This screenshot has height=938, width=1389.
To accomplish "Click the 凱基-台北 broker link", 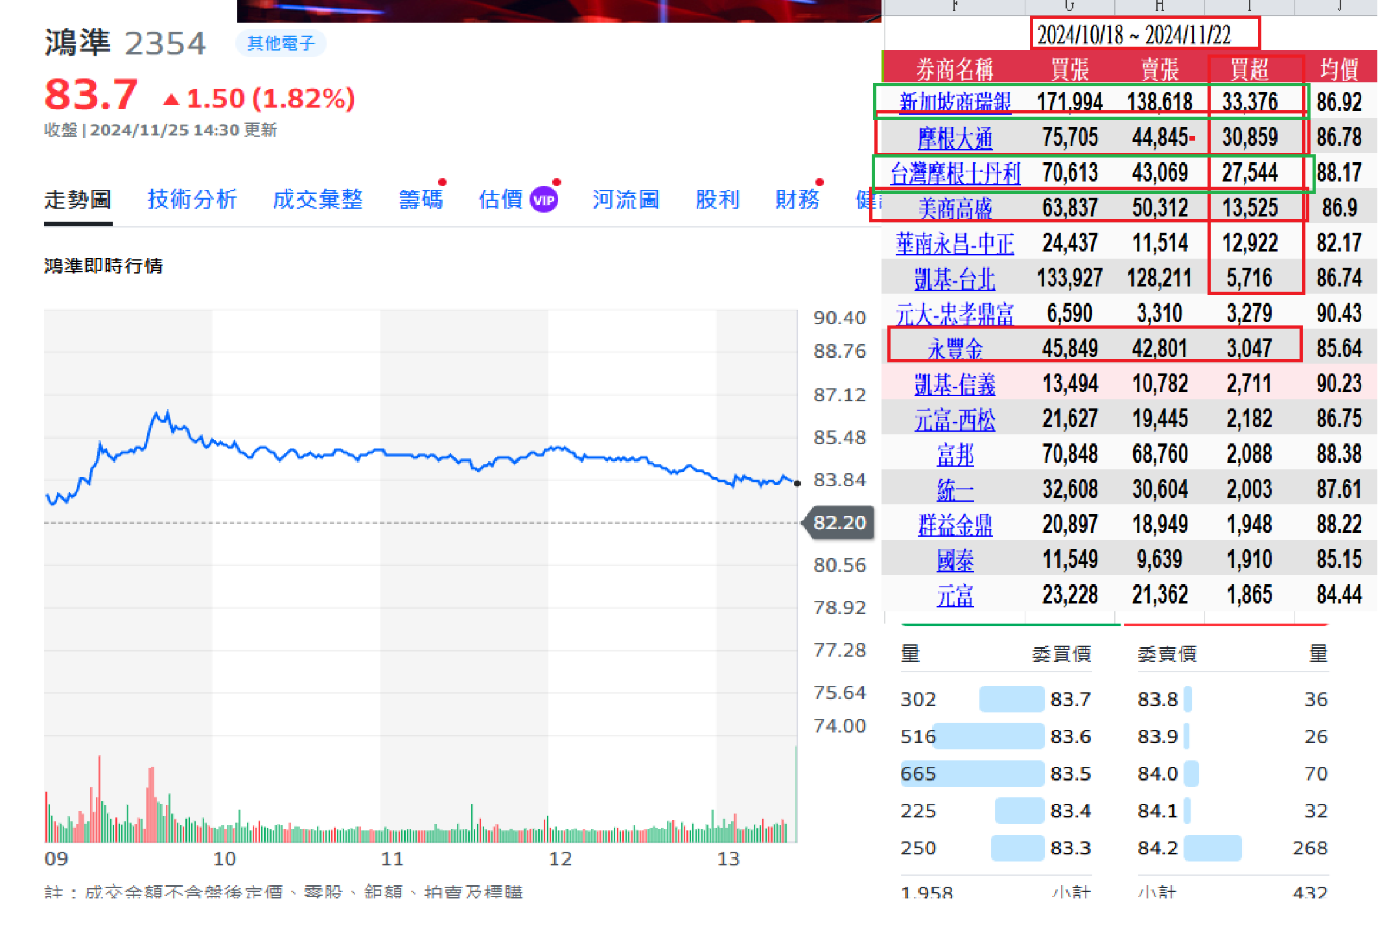I will tap(955, 279).
